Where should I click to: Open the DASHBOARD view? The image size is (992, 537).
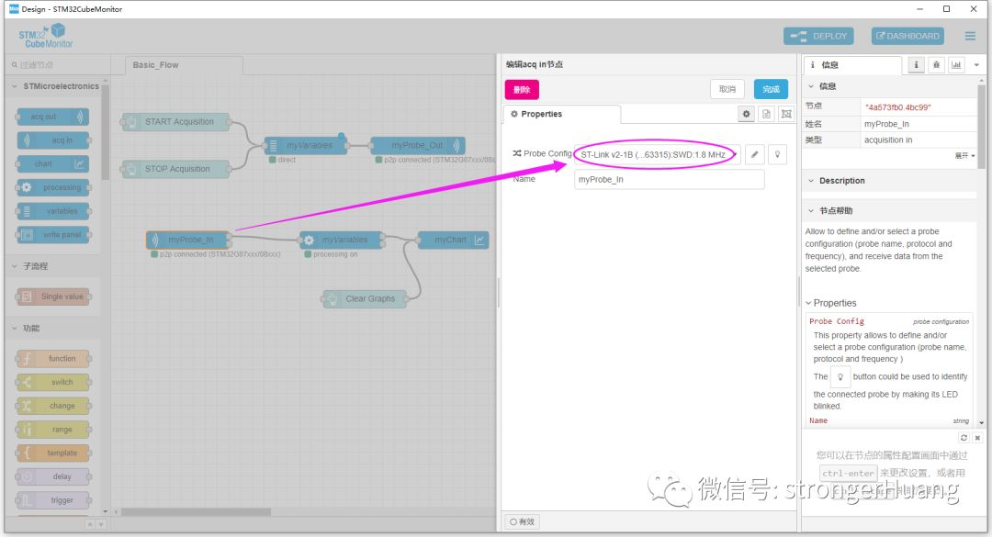click(x=907, y=36)
